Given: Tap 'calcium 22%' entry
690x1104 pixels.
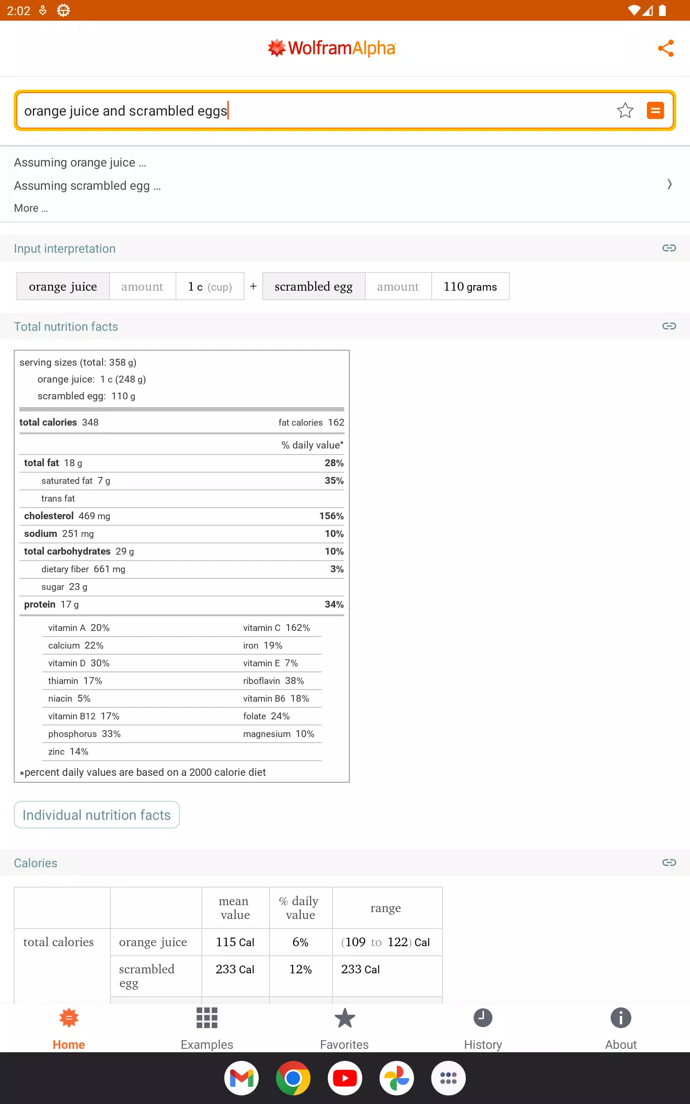Looking at the screenshot, I should [76, 646].
